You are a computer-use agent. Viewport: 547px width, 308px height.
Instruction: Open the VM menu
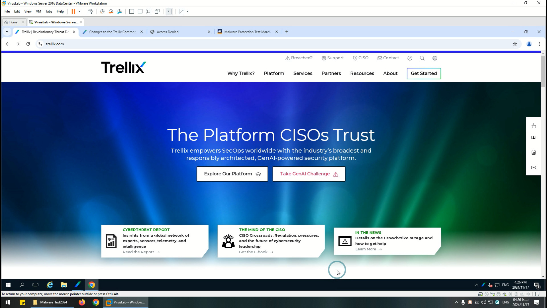click(38, 11)
